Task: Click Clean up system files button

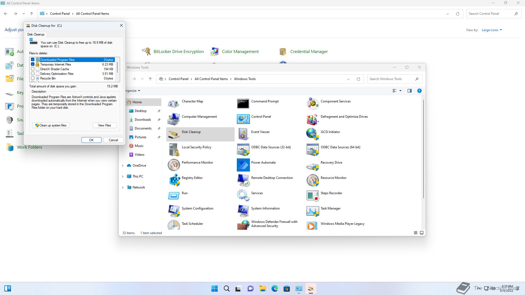Action: tap(51, 125)
